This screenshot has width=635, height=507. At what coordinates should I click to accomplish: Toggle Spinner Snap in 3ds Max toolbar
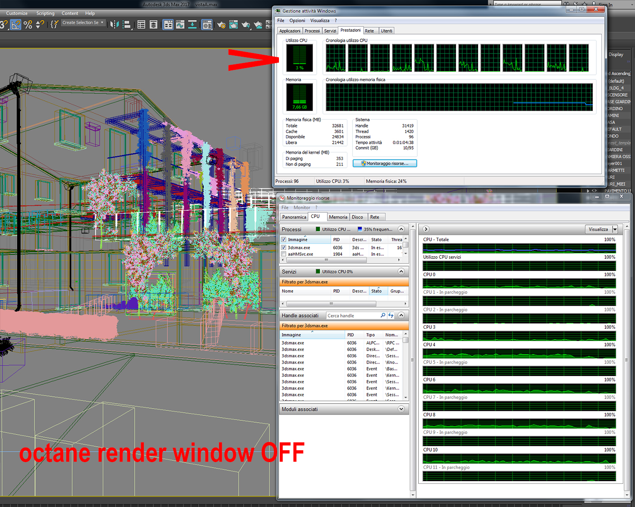[x=40, y=24]
